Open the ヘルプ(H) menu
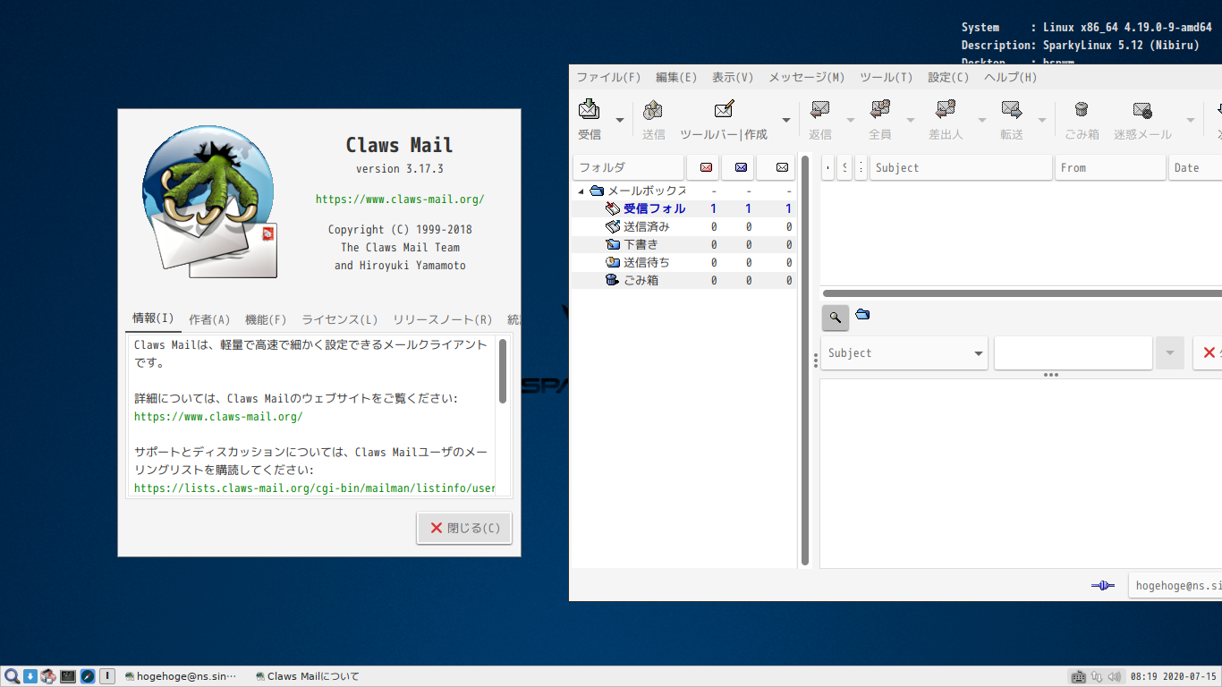1222x687 pixels. coord(1011,77)
